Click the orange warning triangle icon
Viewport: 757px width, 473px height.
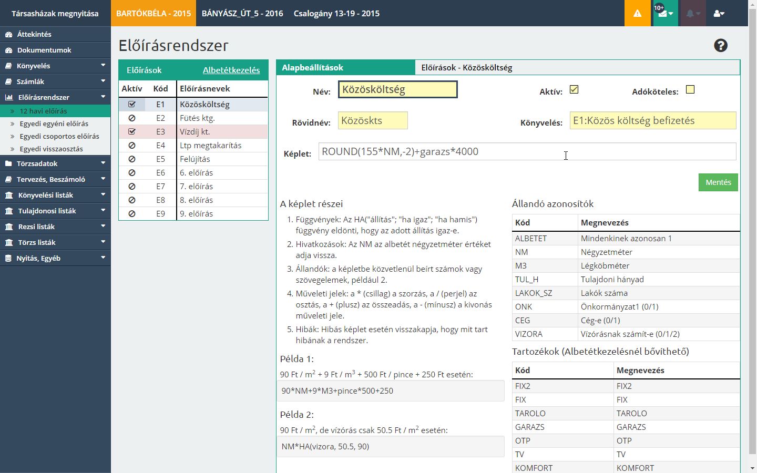[x=637, y=13]
